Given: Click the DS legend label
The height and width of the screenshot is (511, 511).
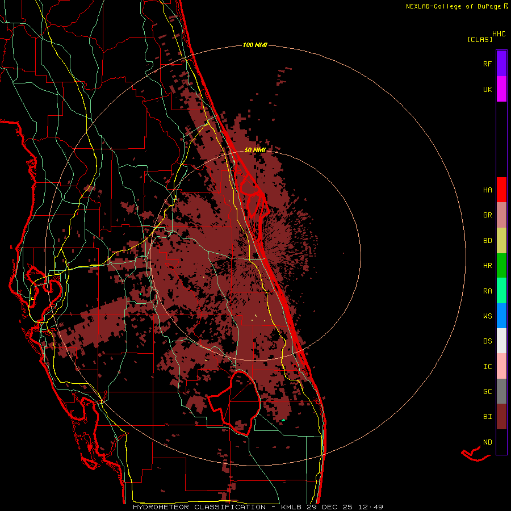Looking at the screenshot, I should point(487,341).
